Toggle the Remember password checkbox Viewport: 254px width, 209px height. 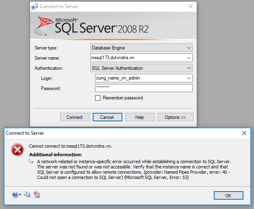click(x=98, y=98)
